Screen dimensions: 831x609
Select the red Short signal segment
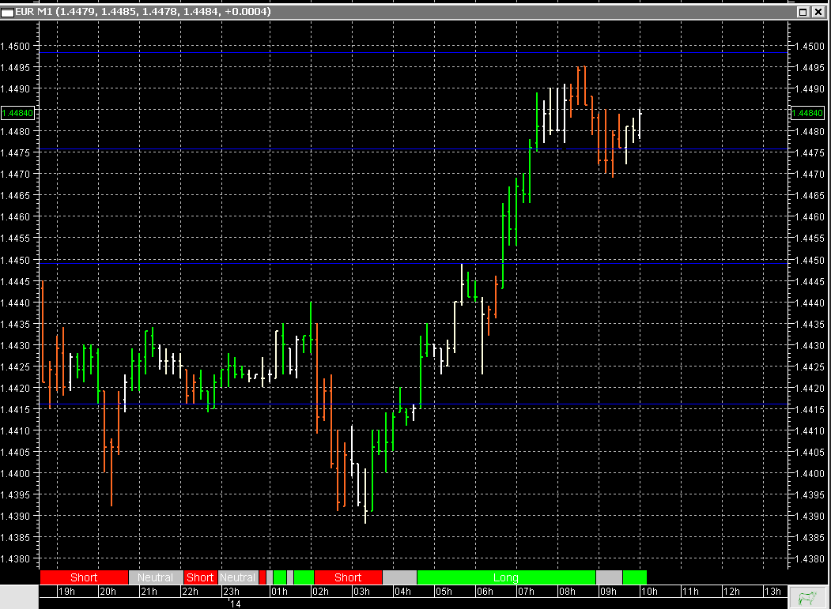coord(83,577)
